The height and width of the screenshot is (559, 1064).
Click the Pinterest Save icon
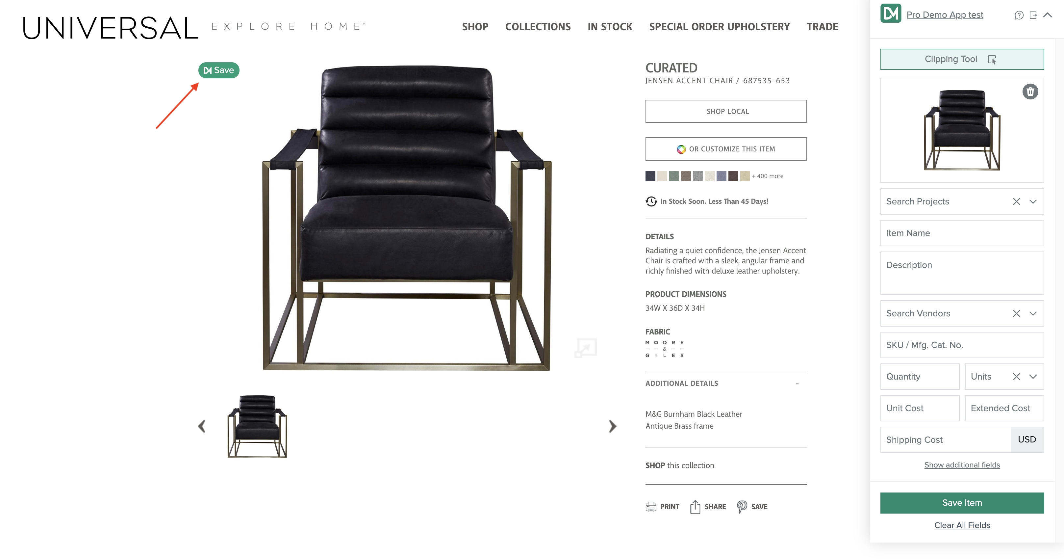(742, 507)
